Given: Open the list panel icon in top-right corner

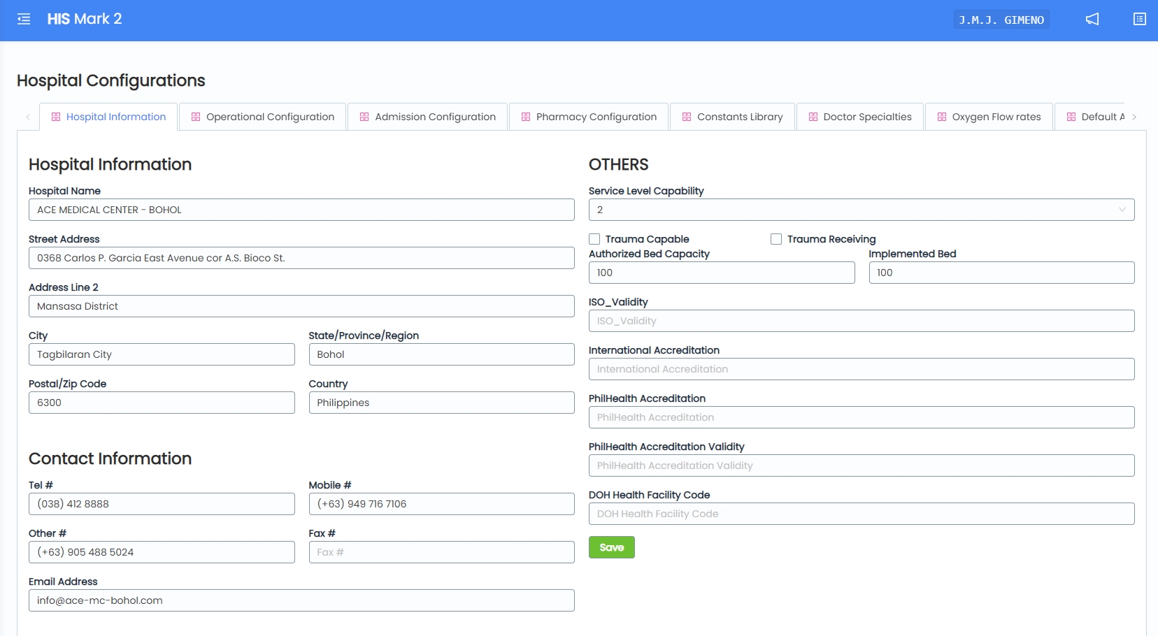Looking at the screenshot, I should pyautogui.click(x=1139, y=19).
